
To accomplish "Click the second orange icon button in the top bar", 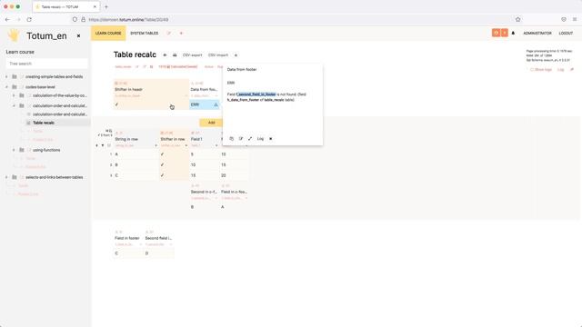I will click(x=504, y=33).
